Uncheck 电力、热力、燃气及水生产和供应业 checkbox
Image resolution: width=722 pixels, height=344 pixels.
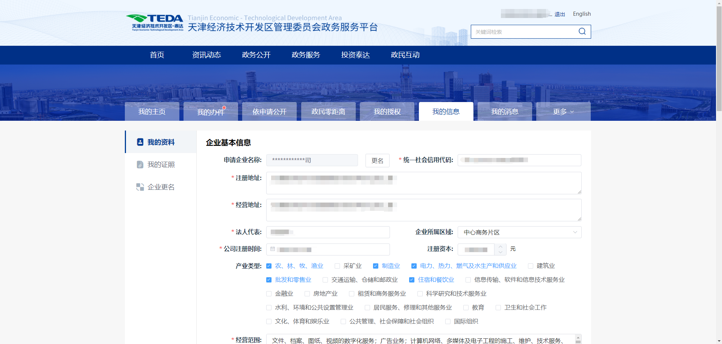[414, 266]
